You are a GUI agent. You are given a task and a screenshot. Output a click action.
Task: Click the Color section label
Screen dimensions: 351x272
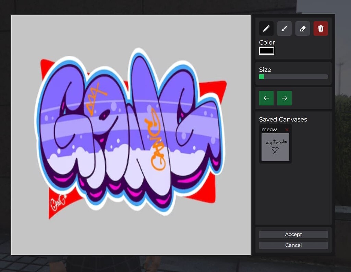(x=267, y=42)
